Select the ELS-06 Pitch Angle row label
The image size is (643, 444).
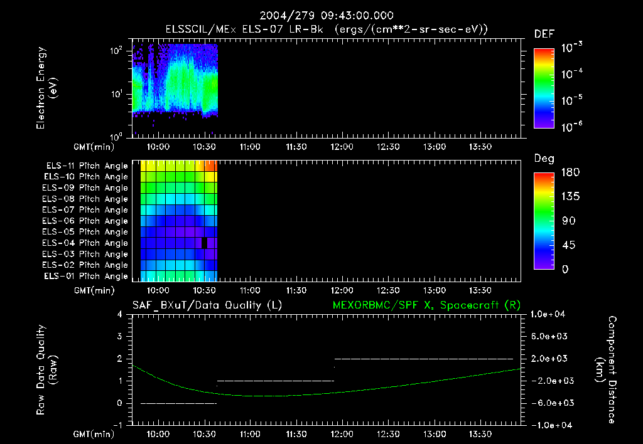coord(85,221)
